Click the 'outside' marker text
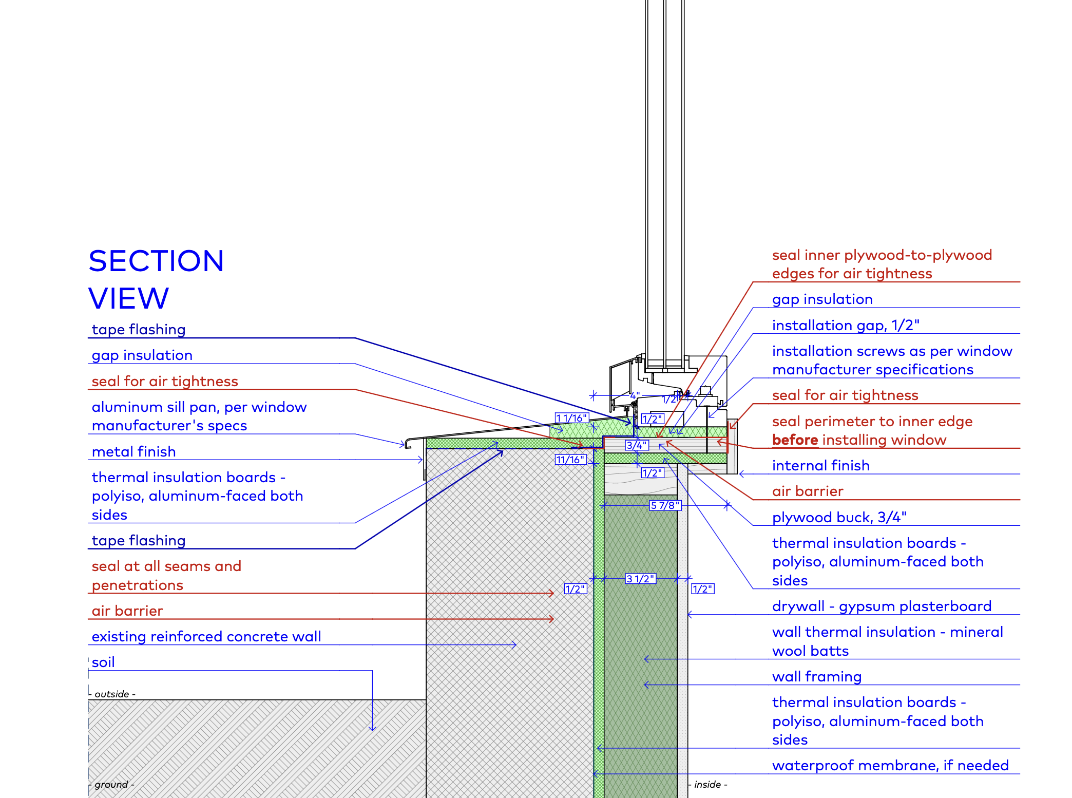 [x=112, y=694]
